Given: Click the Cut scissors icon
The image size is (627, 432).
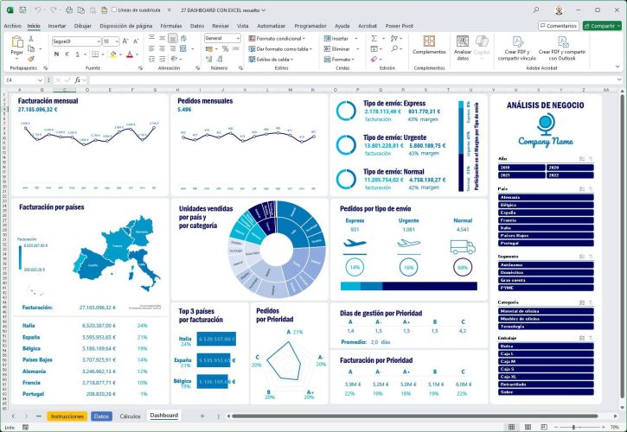Looking at the screenshot, I should coord(31,39).
